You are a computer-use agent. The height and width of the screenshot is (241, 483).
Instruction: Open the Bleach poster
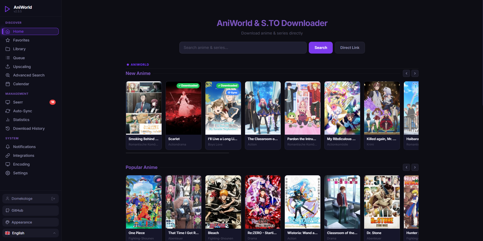(x=223, y=202)
